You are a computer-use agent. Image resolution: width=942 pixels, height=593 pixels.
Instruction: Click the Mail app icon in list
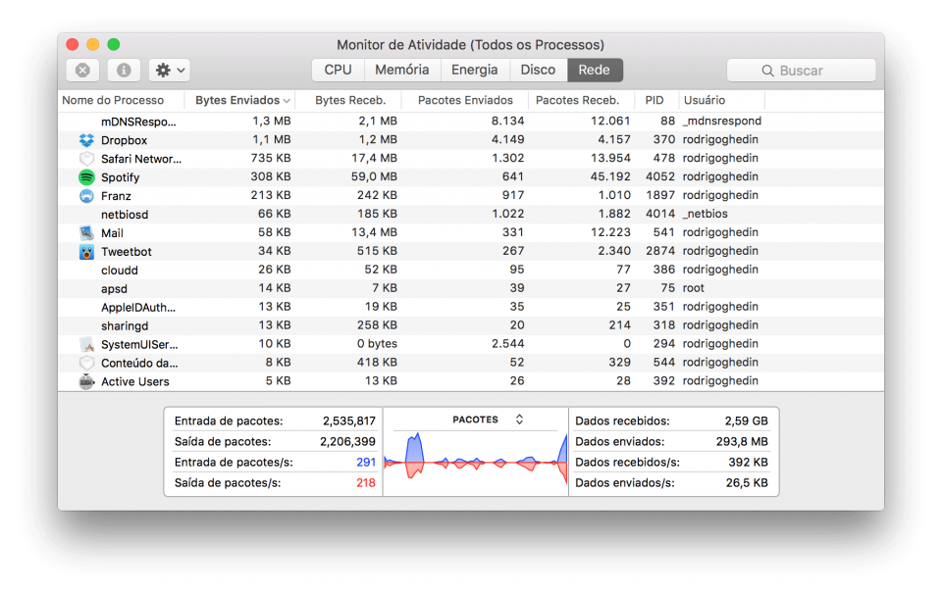(x=86, y=233)
